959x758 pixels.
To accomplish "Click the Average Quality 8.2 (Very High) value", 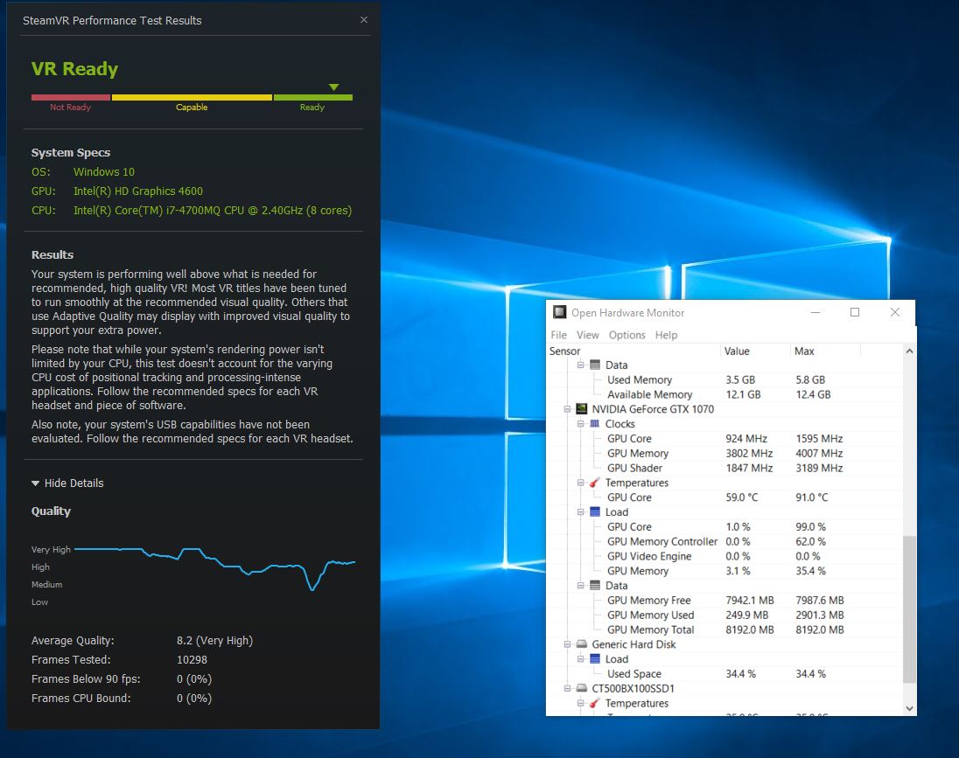I will point(214,640).
